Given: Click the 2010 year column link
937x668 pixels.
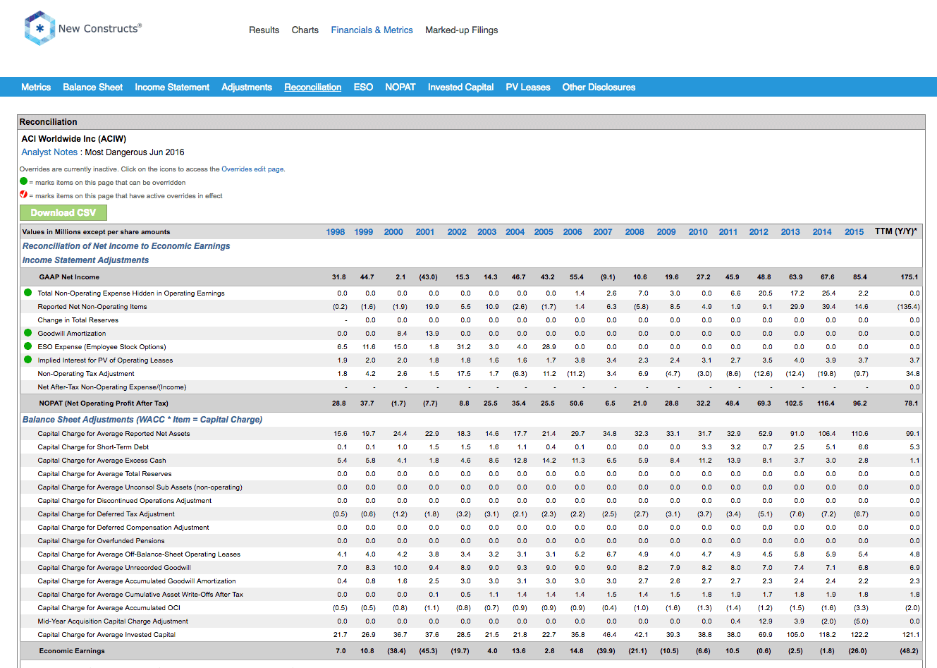Looking at the screenshot, I should pos(698,232).
